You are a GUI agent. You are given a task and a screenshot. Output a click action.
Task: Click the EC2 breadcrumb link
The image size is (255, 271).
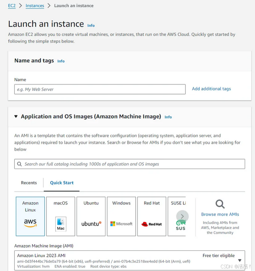[12, 6]
